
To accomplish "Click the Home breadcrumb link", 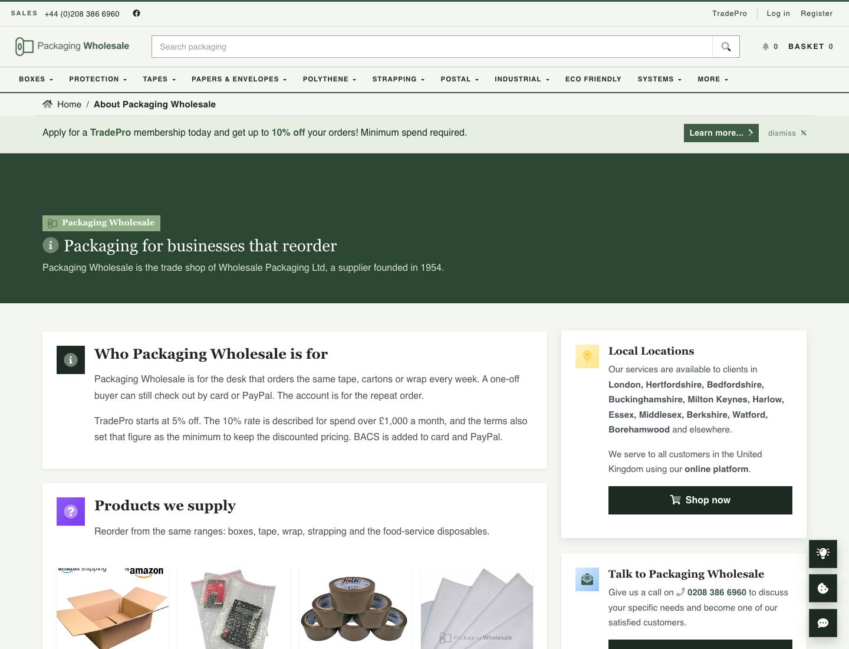I will tap(69, 104).
